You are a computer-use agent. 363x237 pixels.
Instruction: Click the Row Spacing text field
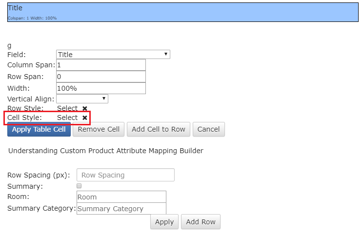(125, 175)
